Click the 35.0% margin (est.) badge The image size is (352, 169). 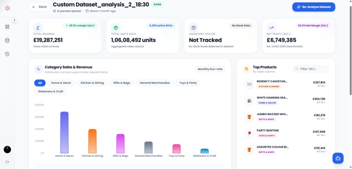pos(80,26)
